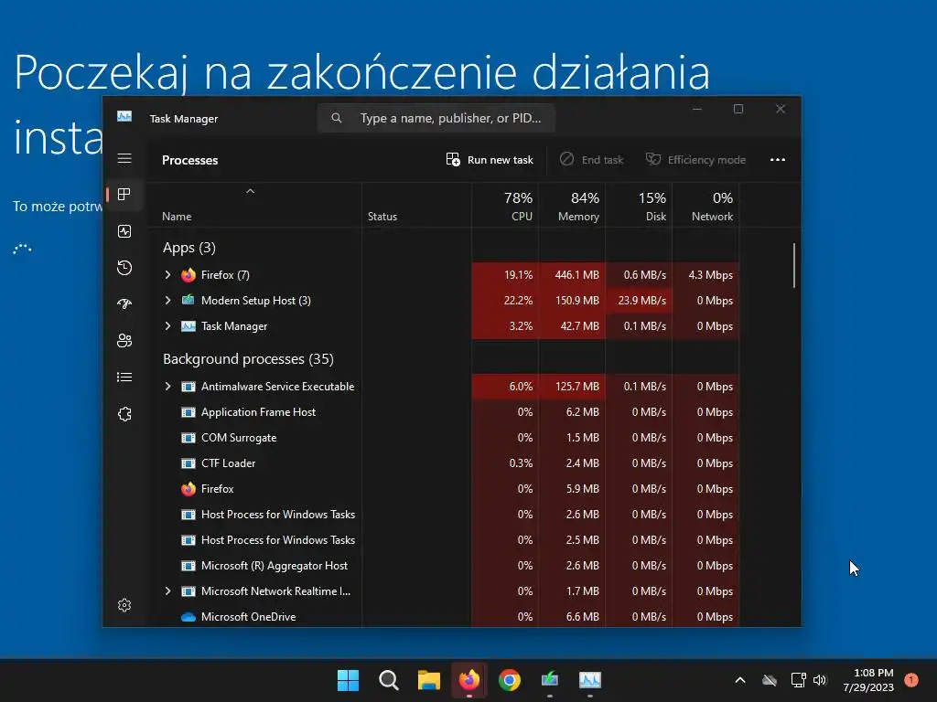
Task: Open the Startup apps sidebar icon
Action: (x=124, y=303)
